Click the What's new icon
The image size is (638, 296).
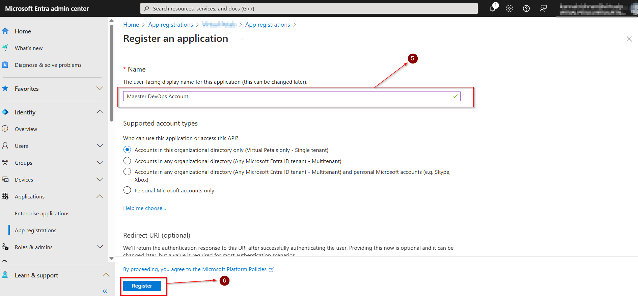(x=5, y=48)
